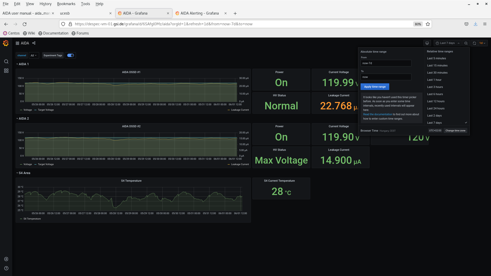Switch to the AIDA Alerting - Grafana tab

coord(199,13)
